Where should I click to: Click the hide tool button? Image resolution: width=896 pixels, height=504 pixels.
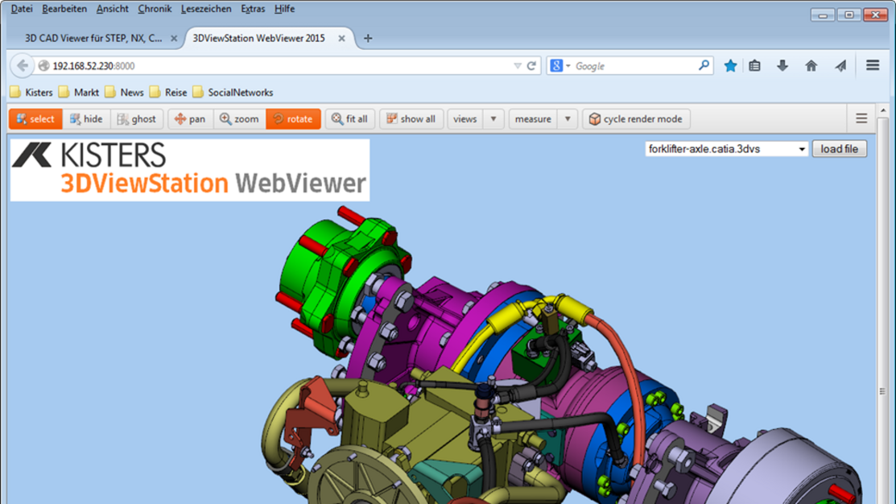[x=86, y=119]
